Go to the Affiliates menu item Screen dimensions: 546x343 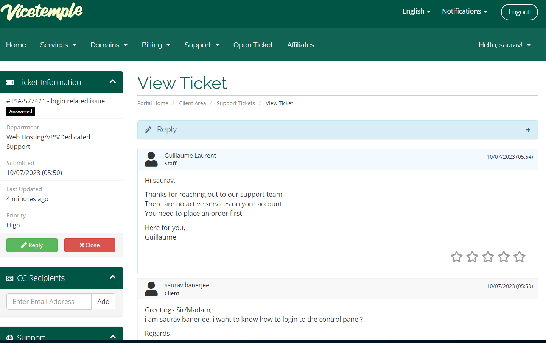click(300, 45)
